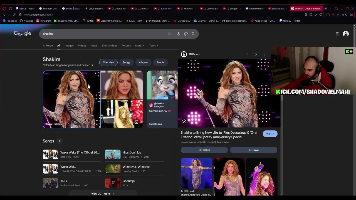
Task: Select the Songs chip
Action: point(126,62)
